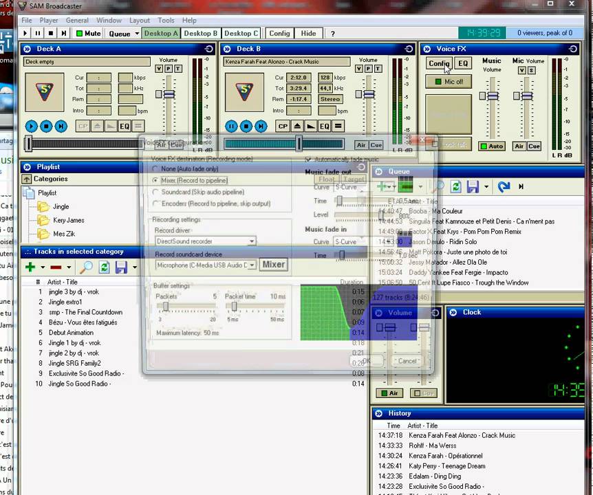Adjust Deck A volume slider
593x495 pixels.
click(169, 94)
